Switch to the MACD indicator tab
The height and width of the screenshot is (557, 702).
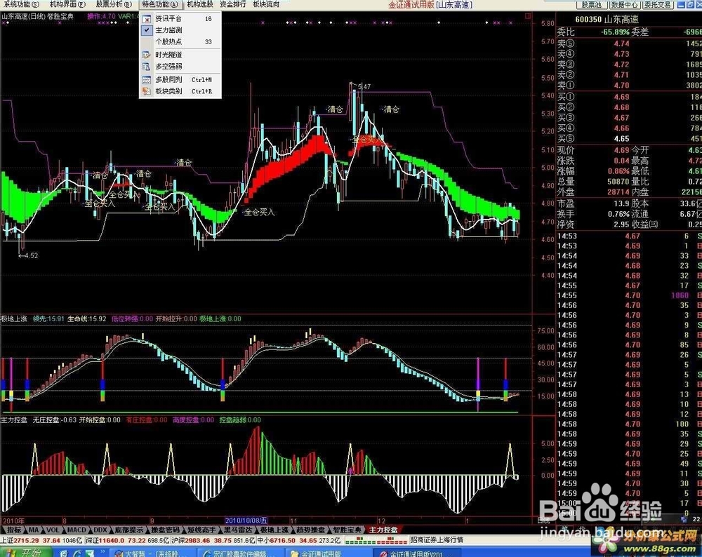77,530
